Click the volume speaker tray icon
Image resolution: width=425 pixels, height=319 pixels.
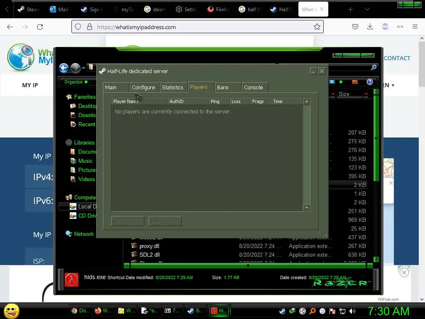click(352, 311)
